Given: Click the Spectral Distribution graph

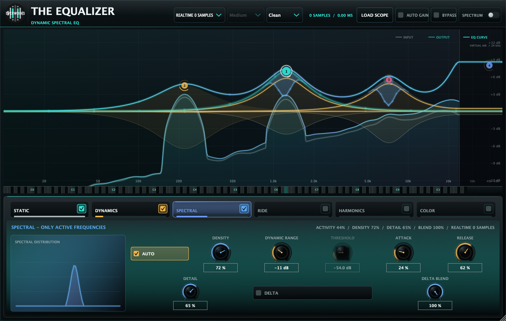Looking at the screenshot, I should pyautogui.click(x=68, y=273).
